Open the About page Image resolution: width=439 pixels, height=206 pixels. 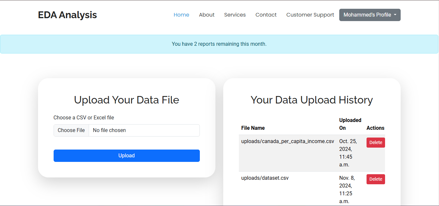click(x=207, y=15)
